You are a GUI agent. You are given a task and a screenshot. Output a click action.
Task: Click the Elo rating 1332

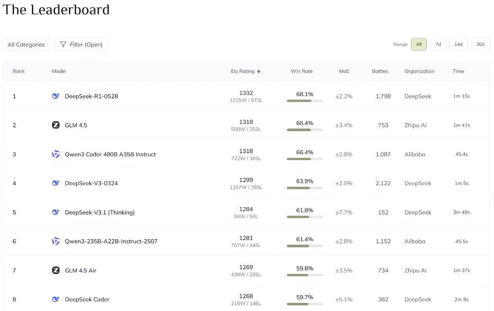[246, 93]
